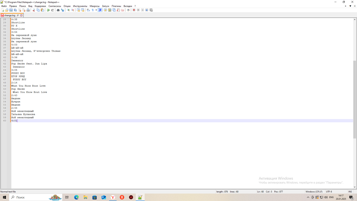The width and height of the screenshot is (357, 201).
Task: Open Windows Start button
Action: 4,197
